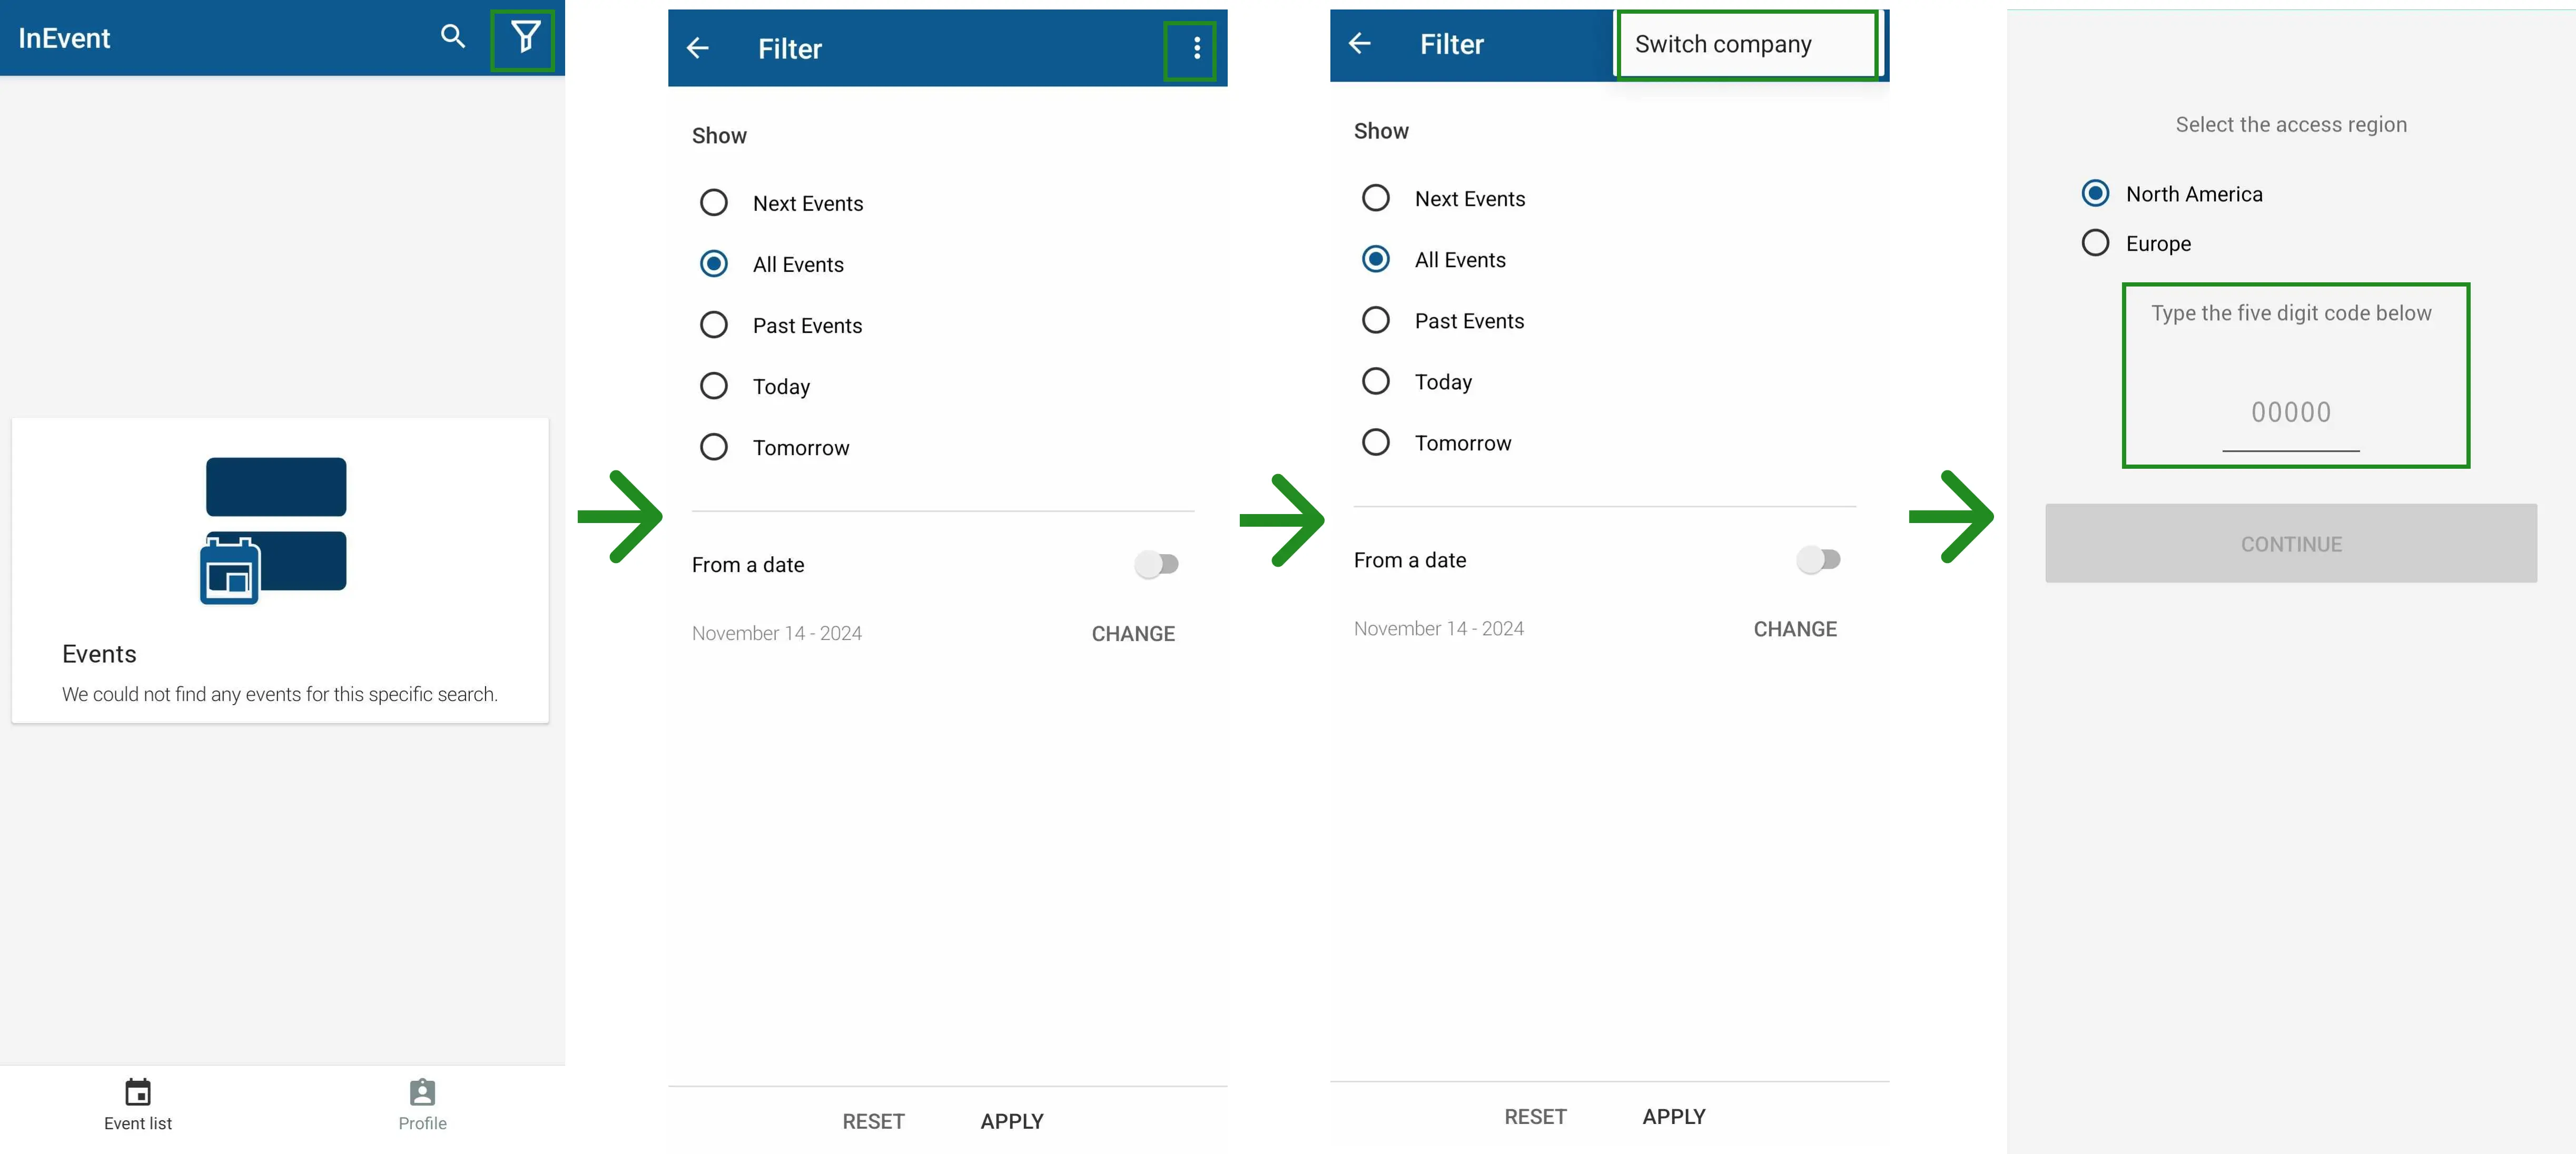
Task: Open the three-dot overflow menu
Action: coord(1196,48)
